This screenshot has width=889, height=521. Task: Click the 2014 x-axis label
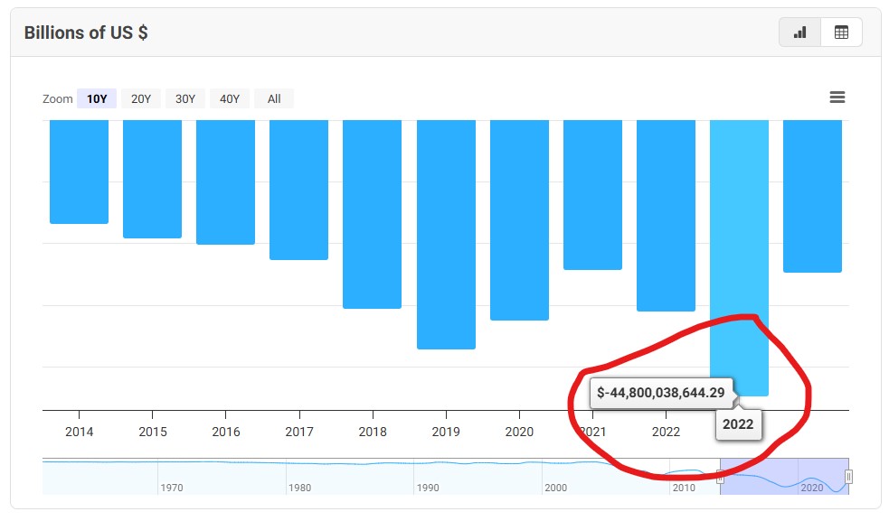coord(79,433)
